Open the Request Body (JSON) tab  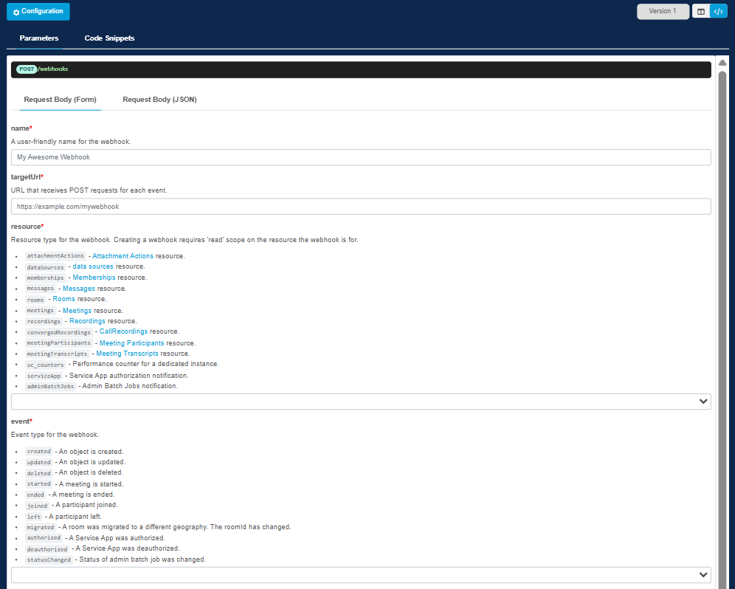159,100
